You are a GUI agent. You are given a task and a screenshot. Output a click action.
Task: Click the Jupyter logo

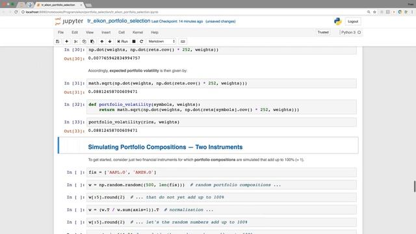69,21
